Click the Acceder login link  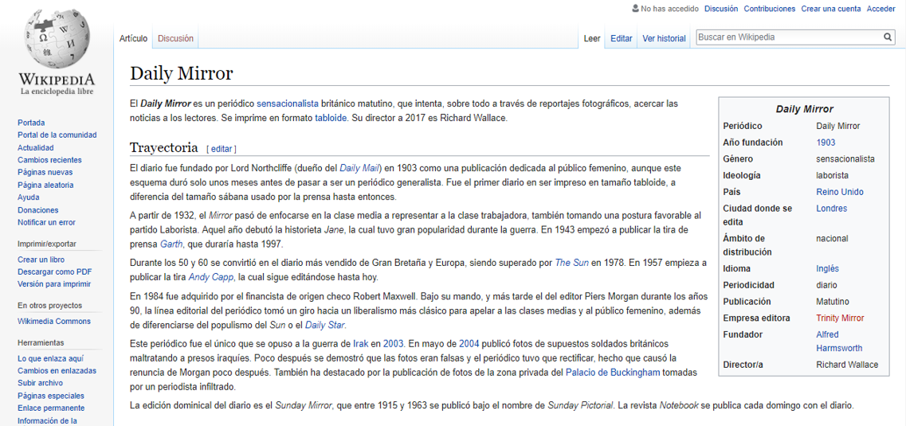click(x=881, y=9)
